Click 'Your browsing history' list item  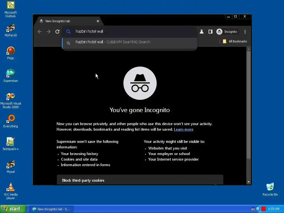pyautogui.click(x=80, y=154)
